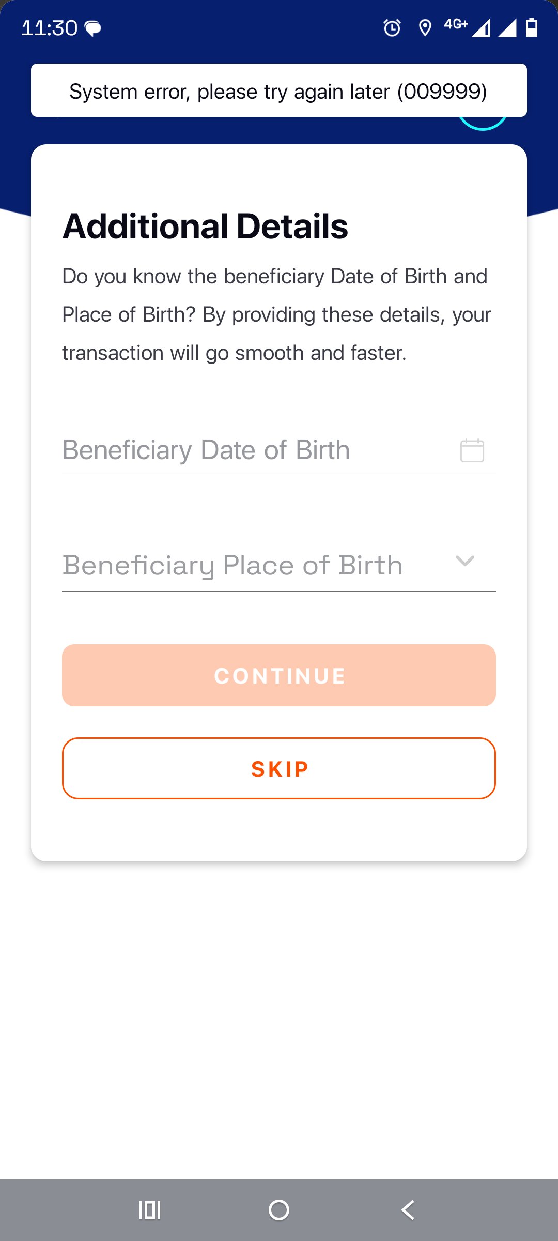Tap the location pin status icon
This screenshot has height=1241, width=558.
tap(425, 28)
